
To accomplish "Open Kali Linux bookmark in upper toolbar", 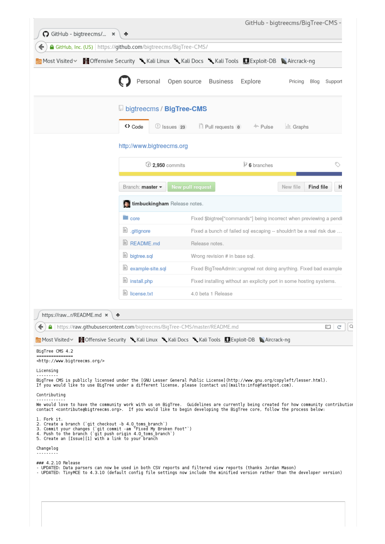I will point(154,61).
